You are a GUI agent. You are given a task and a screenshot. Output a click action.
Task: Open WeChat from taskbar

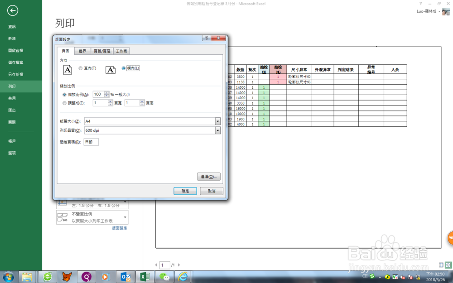164,277
